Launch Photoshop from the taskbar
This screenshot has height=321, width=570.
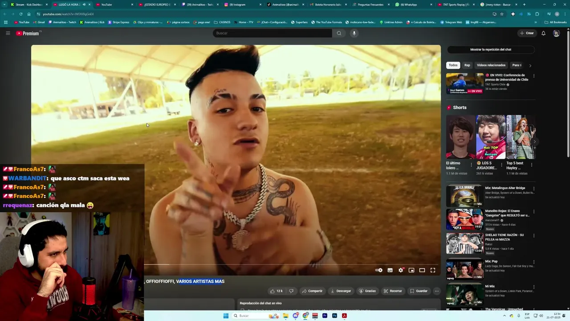tap(334, 316)
